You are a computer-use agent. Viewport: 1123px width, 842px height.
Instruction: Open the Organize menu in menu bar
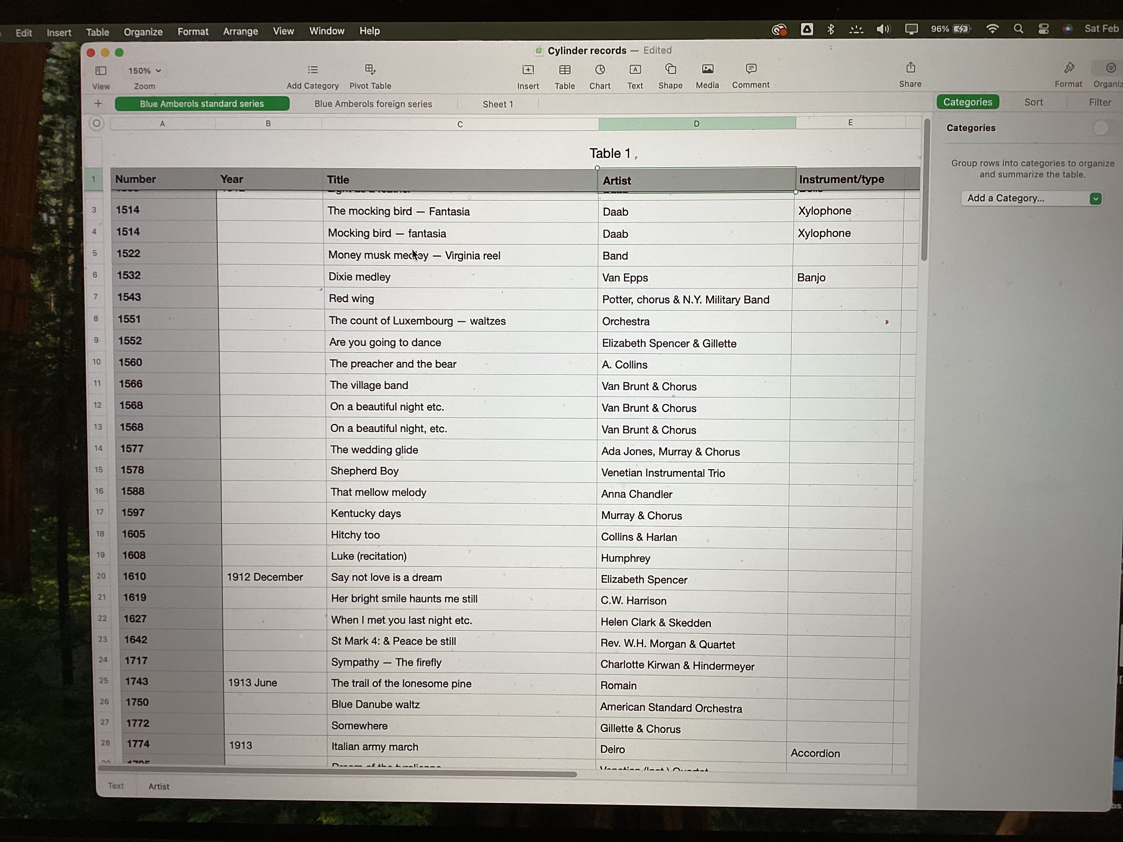pyautogui.click(x=143, y=32)
